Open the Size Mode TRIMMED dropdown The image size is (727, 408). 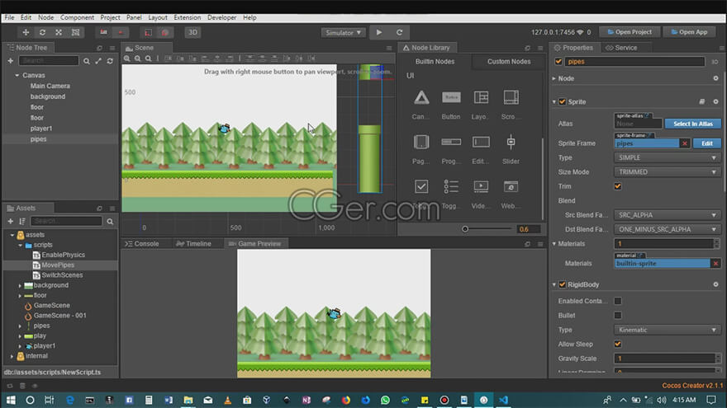pyautogui.click(x=668, y=172)
